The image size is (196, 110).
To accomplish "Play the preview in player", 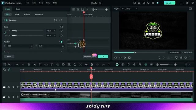I will click(x=125, y=57).
